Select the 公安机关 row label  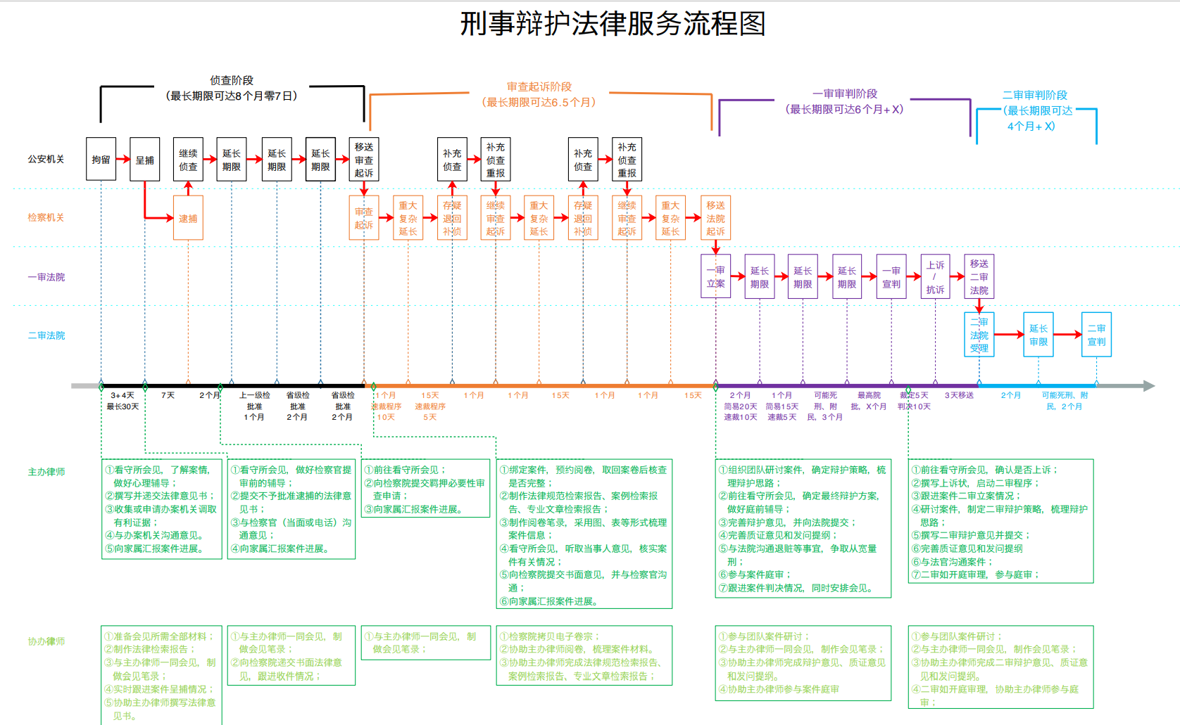point(46,160)
